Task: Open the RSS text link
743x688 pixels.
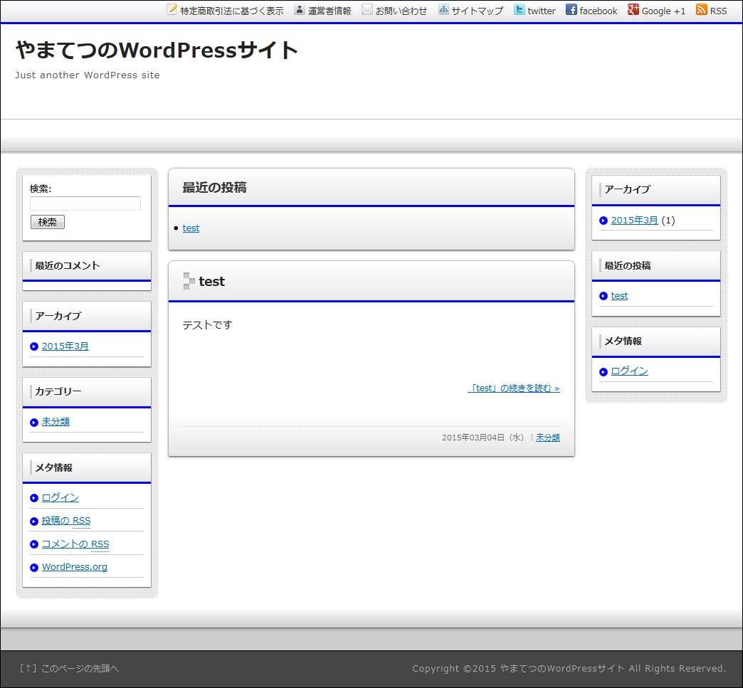Action: click(718, 11)
